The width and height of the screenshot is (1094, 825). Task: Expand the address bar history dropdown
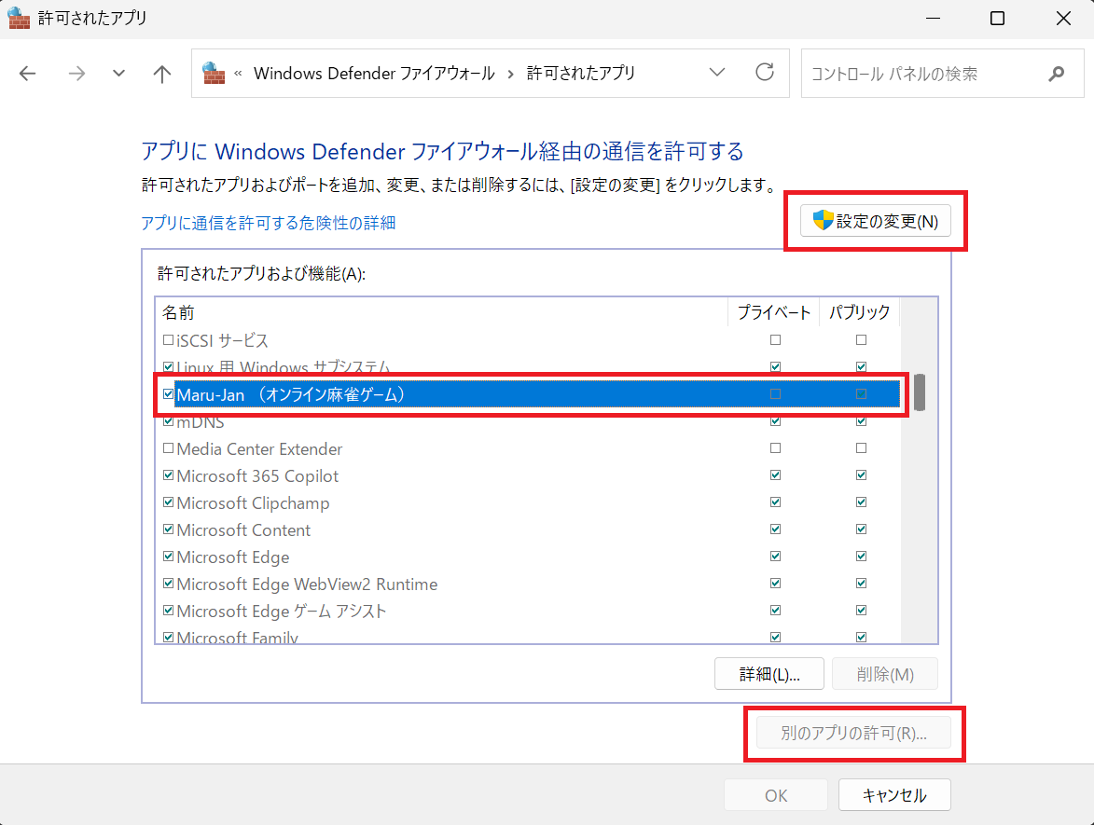(717, 73)
